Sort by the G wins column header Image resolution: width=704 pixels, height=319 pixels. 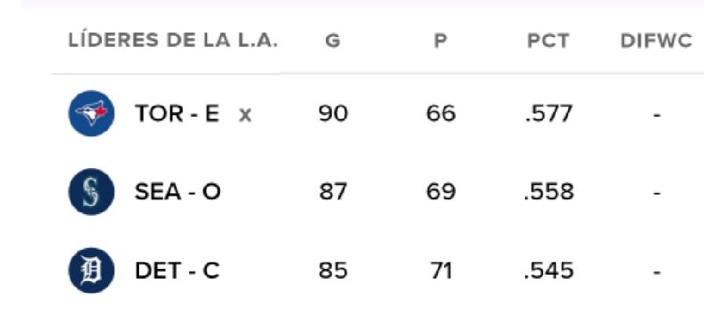click(333, 41)
